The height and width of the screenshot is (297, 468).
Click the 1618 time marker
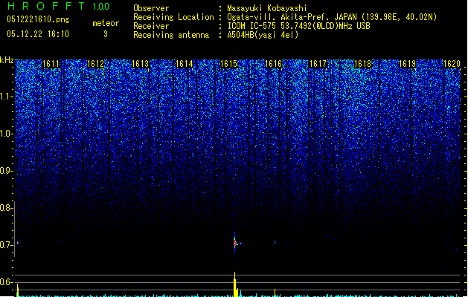[362, 64]
